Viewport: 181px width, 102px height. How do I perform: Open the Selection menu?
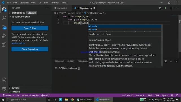(24, 3)
